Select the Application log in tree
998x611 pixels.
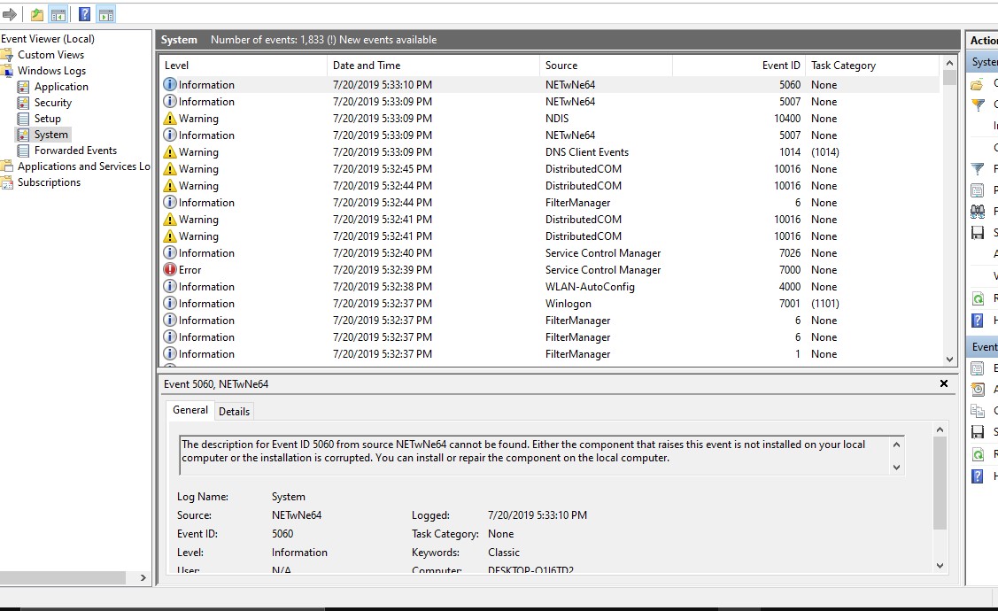tap(61, 87)
